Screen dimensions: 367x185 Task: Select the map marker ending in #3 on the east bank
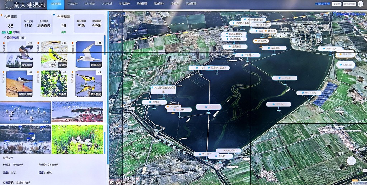[309, 93]
